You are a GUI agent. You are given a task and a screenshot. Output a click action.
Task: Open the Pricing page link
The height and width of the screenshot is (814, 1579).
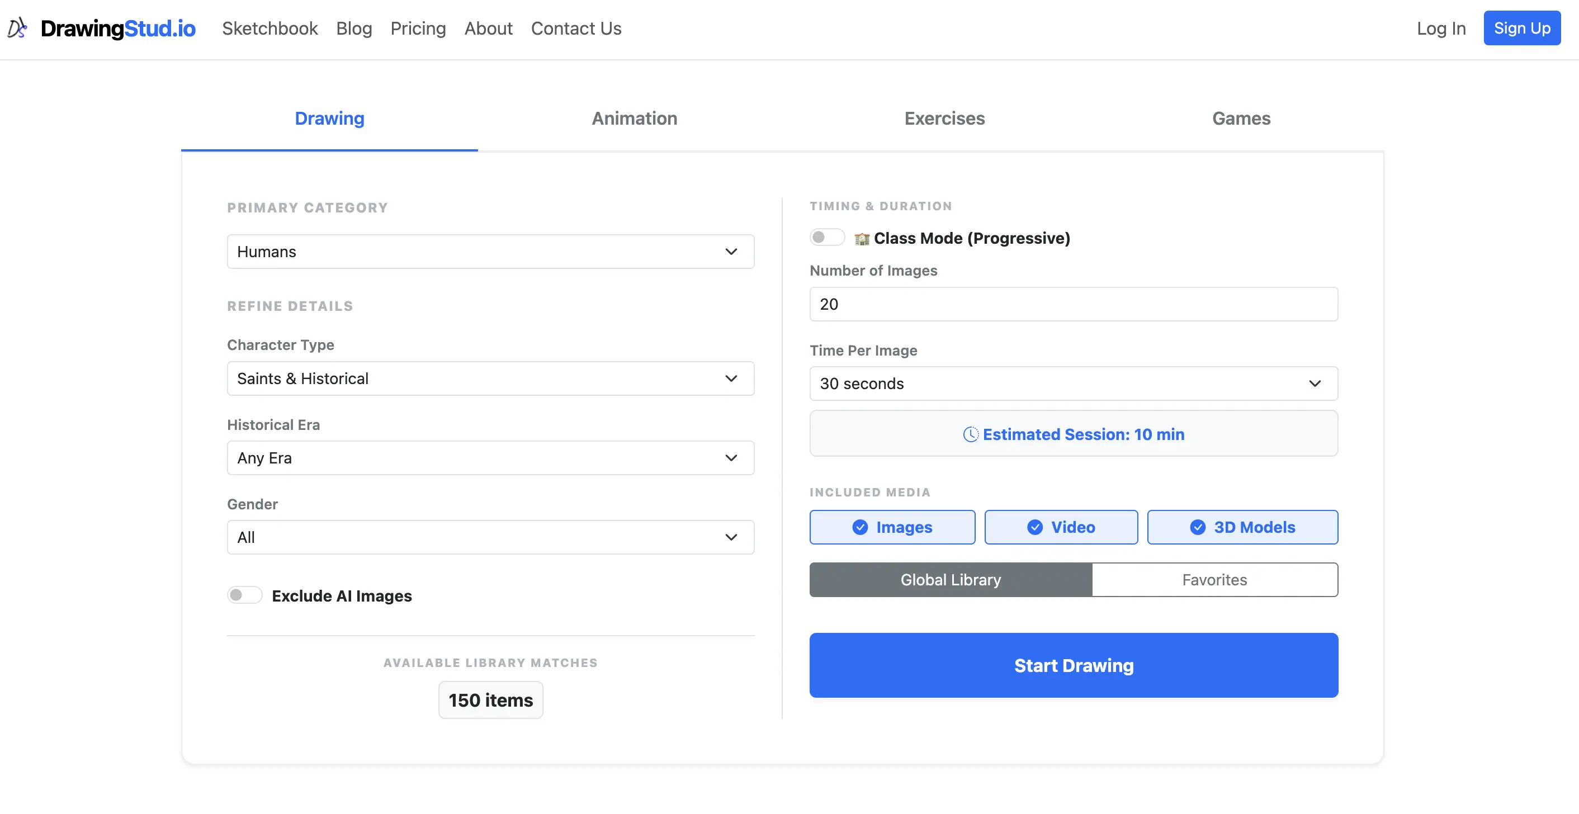[418, 28]
